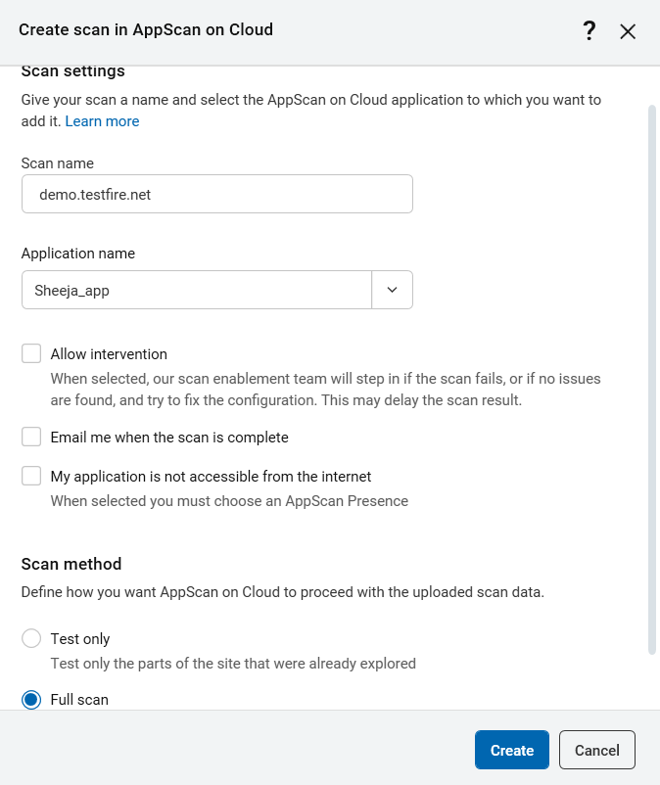Viewport: 660px width, 785px height.
Task: Click the 'Create scan in AppScan on Cloud' title
Action: click(x=146, y=30)
